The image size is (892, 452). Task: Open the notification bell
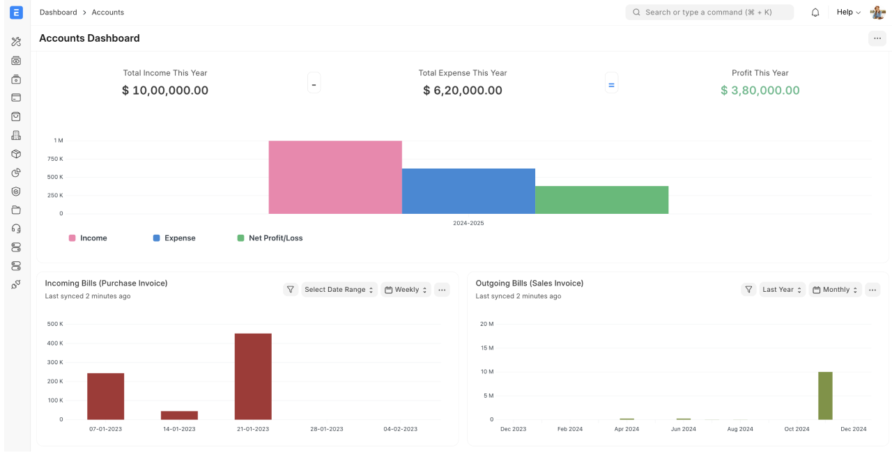tap(815, 12)
